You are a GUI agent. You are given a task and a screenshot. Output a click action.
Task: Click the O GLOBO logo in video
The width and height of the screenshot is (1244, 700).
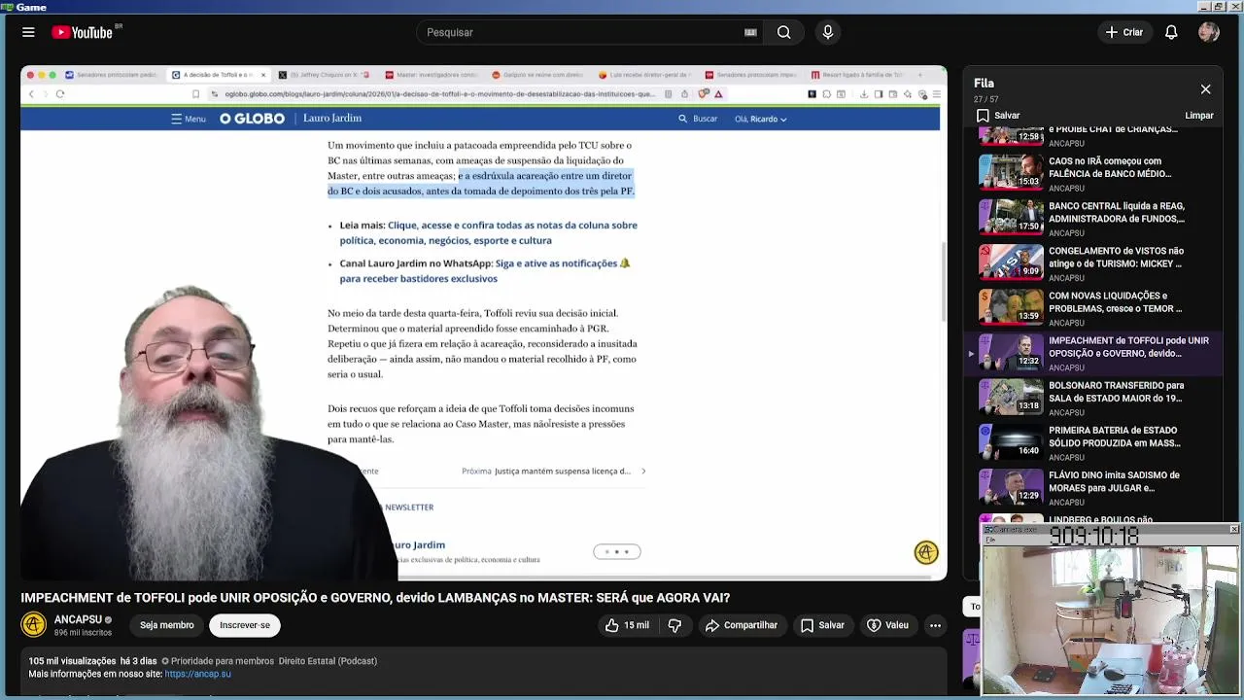tap(252, 119)
